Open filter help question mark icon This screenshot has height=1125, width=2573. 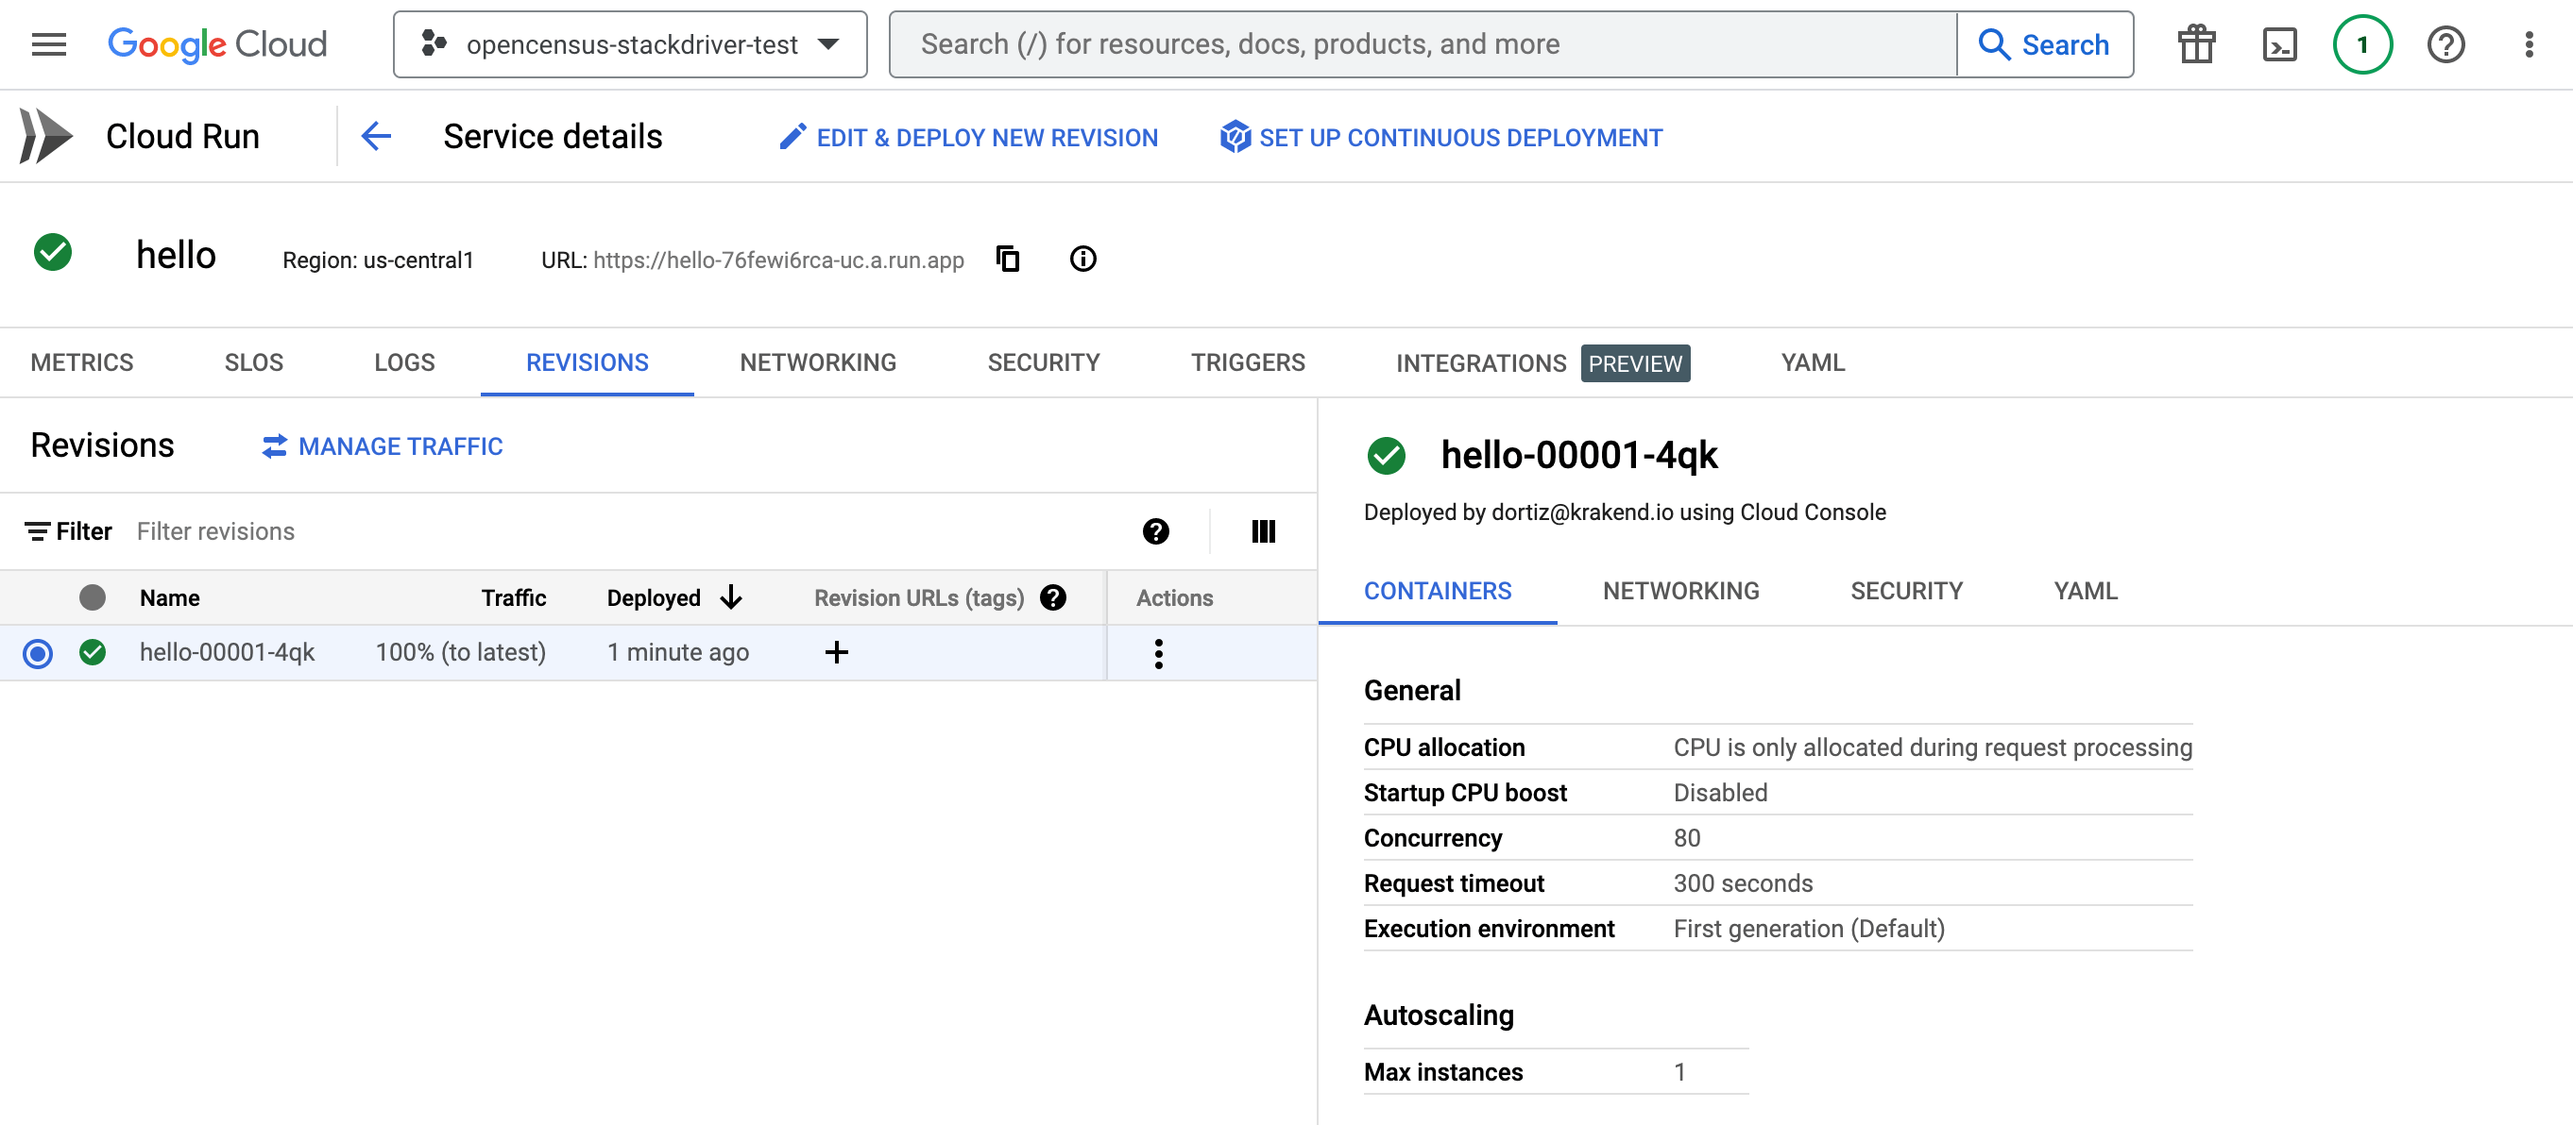(x=1155, y=531)
